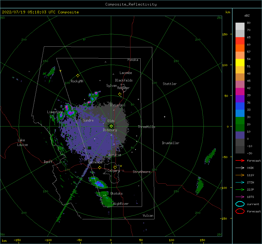
Task: Pick the 65 dBZ red swatch
Action: [x=240, y=41]
